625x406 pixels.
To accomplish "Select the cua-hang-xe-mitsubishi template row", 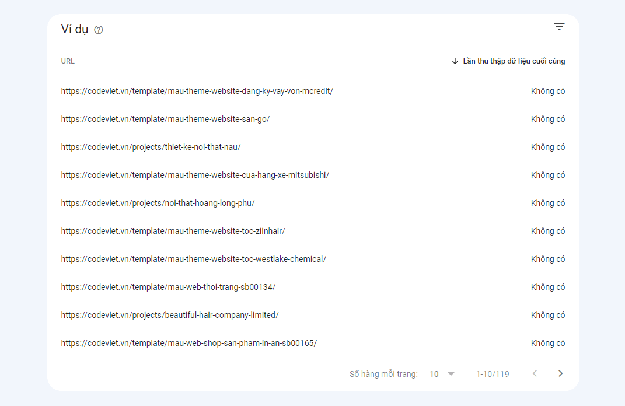I will [195, 176].
